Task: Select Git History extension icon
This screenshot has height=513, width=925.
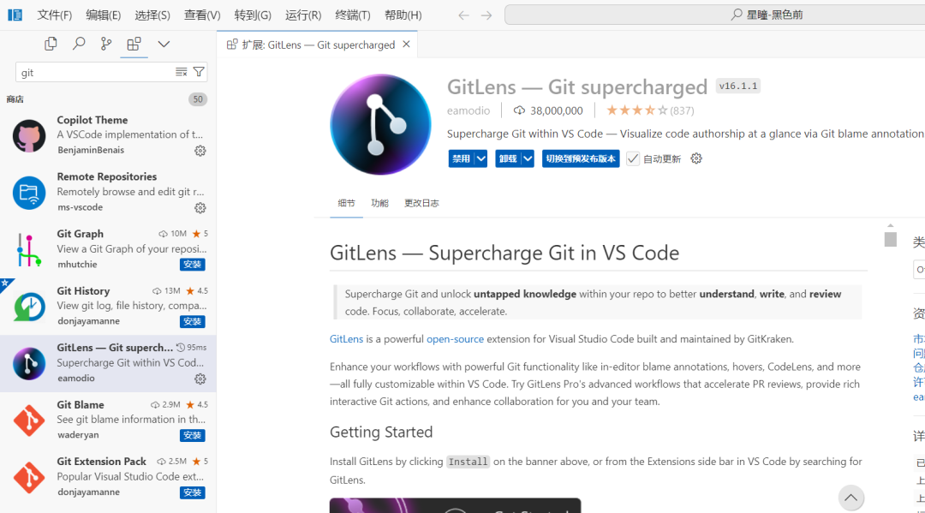Action: [x=29, y=307]
